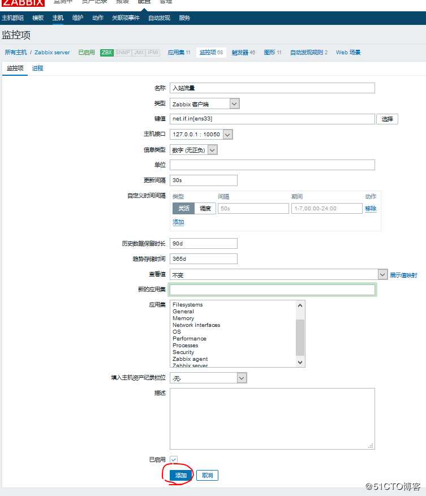The image size is (426, 496).
Task: Click application list scroll down arrow
Action: [x=300, y=362]
